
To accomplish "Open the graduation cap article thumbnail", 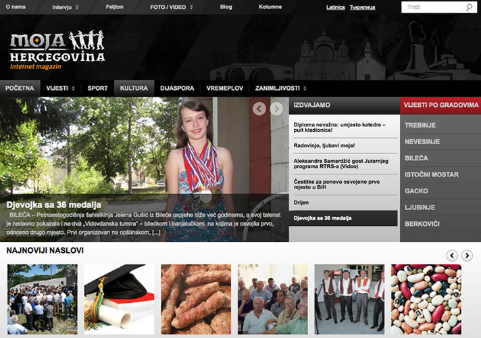I will point(119,299).
